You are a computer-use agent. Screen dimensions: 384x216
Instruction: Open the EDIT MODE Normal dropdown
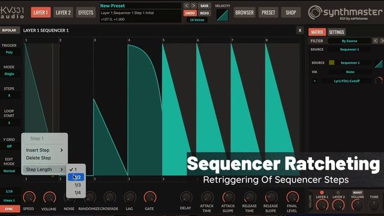(x=10, y=171)
